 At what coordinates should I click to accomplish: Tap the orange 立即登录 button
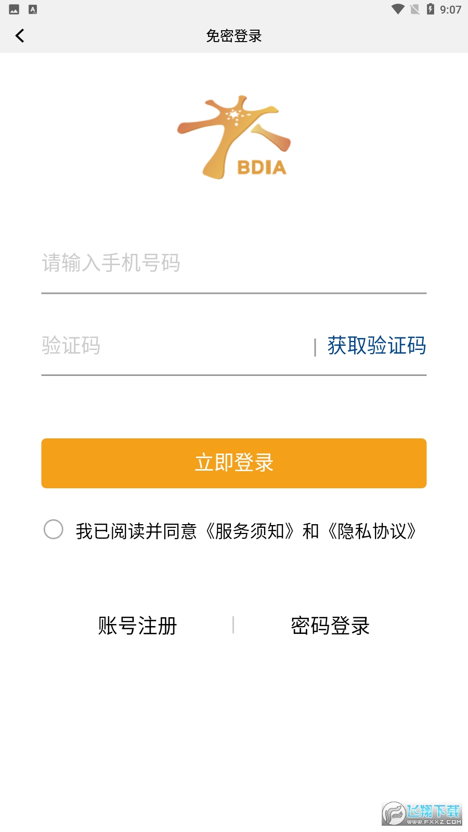[234, 463]
